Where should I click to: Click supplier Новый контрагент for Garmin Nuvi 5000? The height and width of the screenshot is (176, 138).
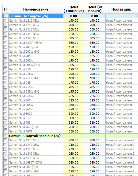(x=121, y=114)
